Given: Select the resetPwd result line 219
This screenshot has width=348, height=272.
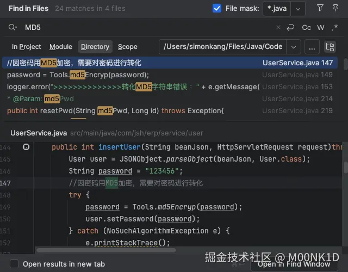Looking at the screenshot, I should point(170,111).
